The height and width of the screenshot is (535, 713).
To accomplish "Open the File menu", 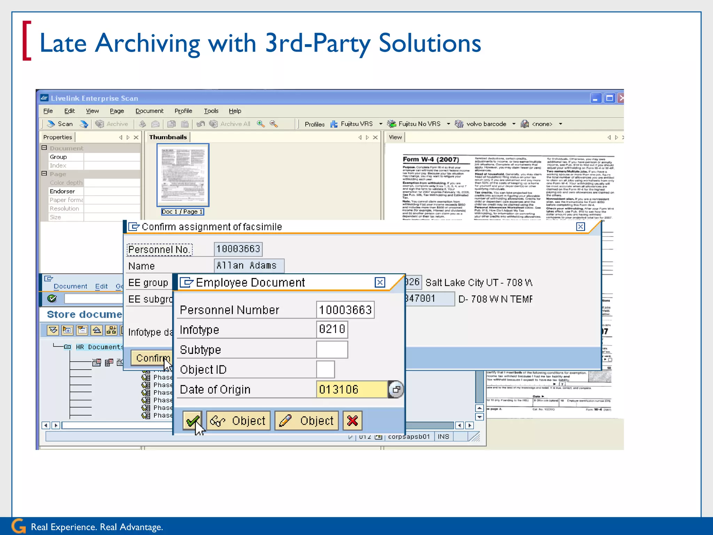I will click(48, 111).
